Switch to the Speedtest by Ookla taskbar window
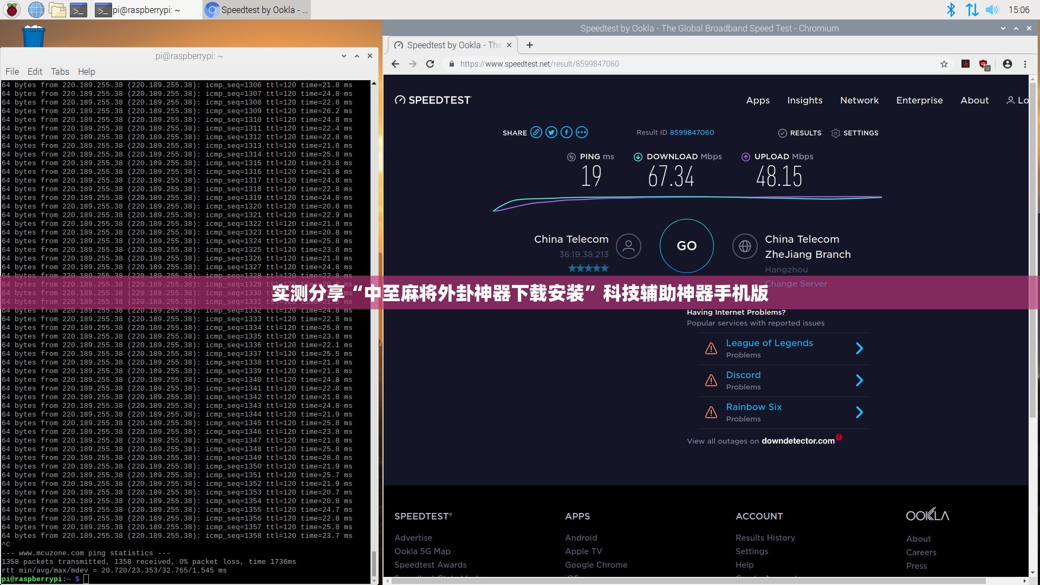This screenshot has height=585, width=1040. tap(257, 10)
